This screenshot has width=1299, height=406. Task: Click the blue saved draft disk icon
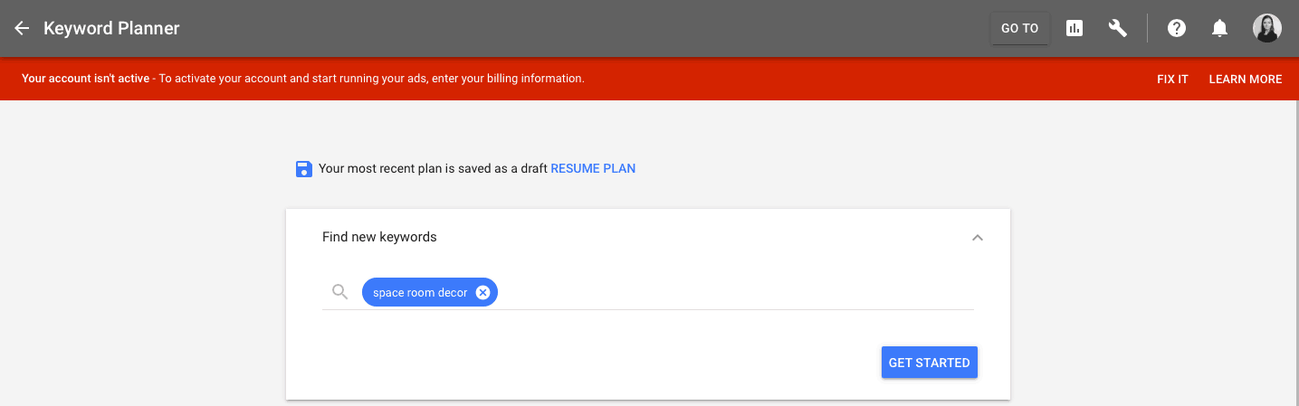click(304, 169)
